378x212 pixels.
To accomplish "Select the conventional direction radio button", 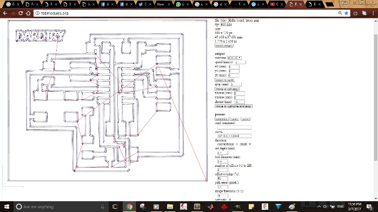I will click(237, 144).
